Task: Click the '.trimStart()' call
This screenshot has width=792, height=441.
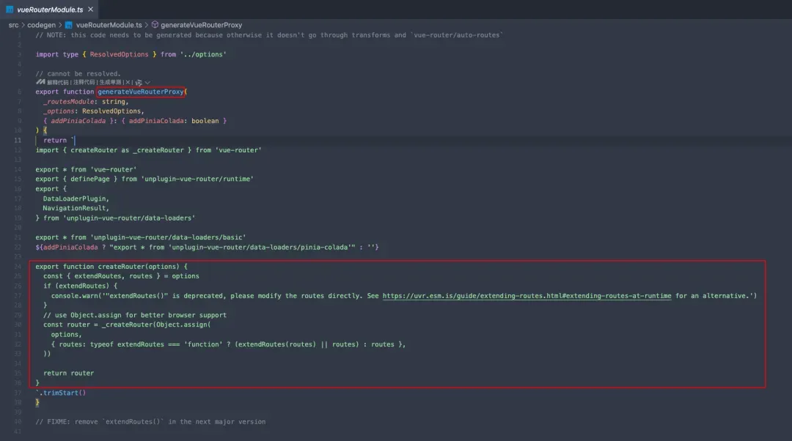Action: [x=62, y=393]
